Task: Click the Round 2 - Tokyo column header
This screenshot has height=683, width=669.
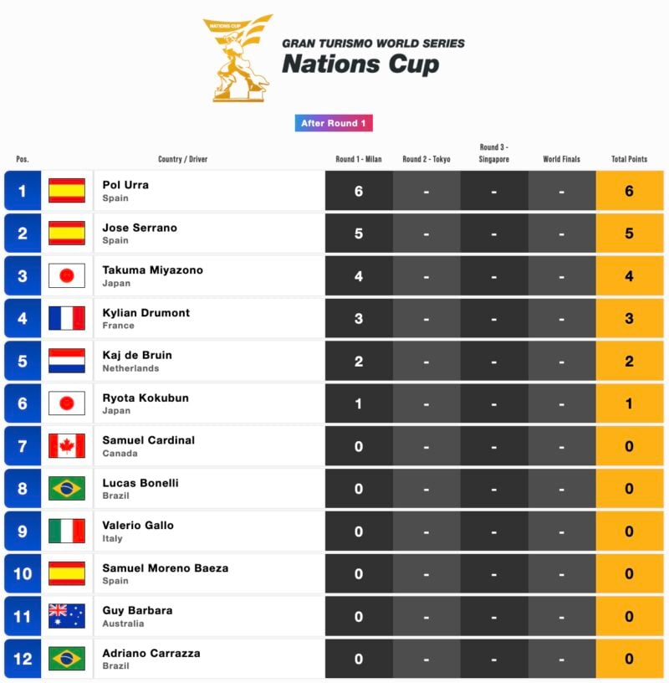Action: tap(426, 159)
